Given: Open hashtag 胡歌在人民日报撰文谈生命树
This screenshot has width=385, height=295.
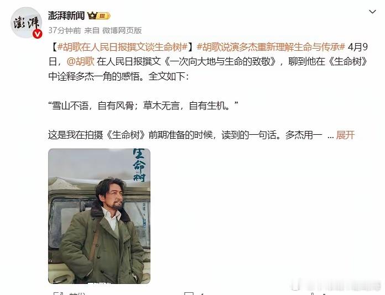Looking at the screenshot, I should pyautogui.click(x=122, y=47).
